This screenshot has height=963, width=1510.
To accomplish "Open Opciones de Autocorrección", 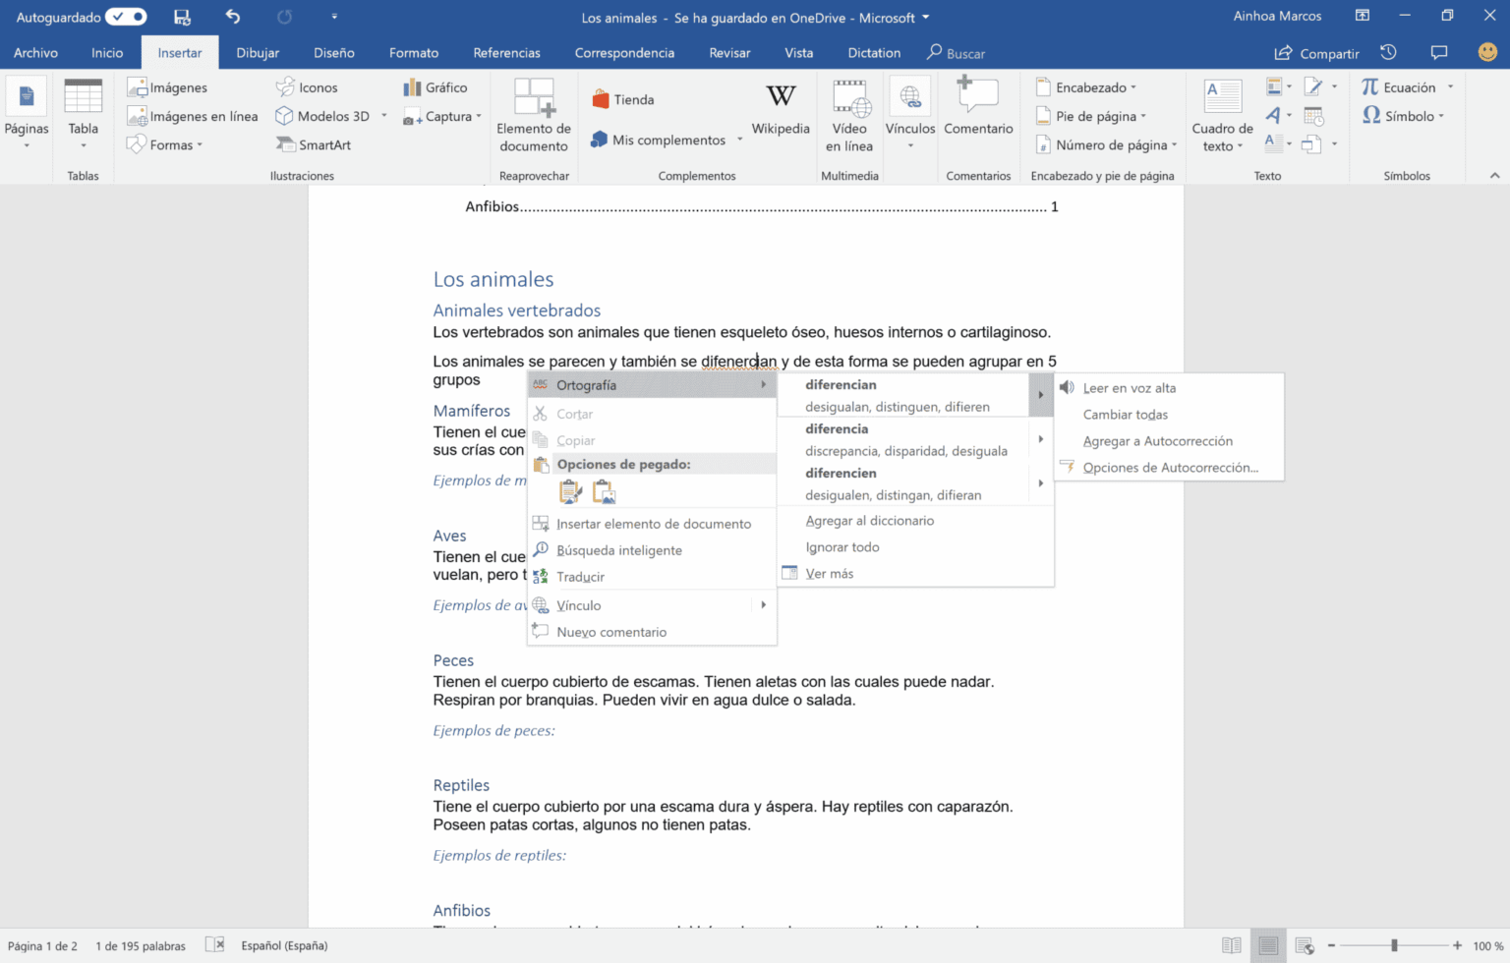I will 1169,468.
